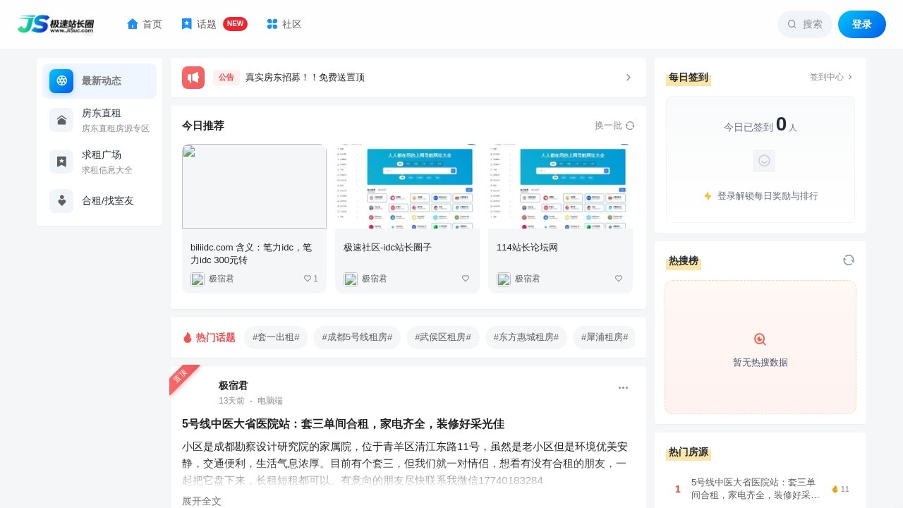Click the #成都5号线租房# hashtag
The height and width of the screenshot is (508, 903).
357,337
